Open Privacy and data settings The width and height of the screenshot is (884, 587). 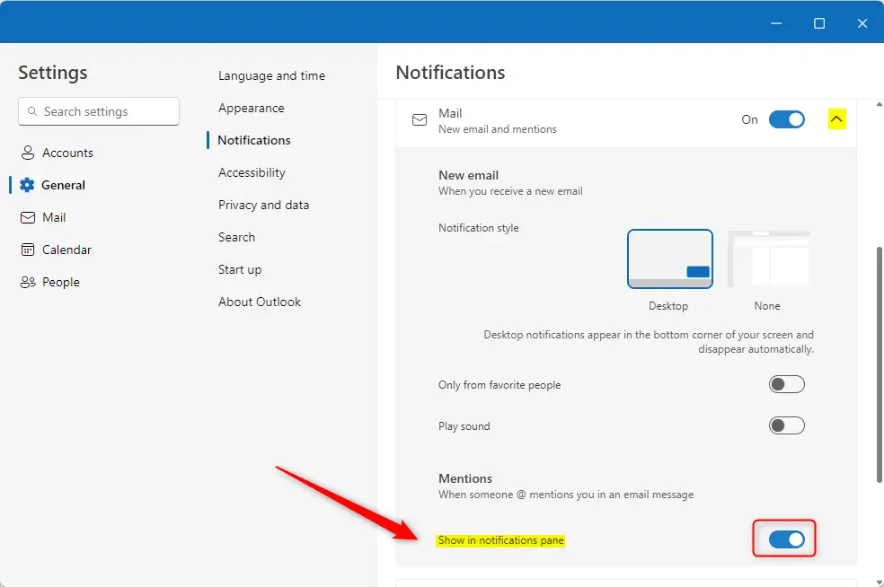(x=264, y=205)
